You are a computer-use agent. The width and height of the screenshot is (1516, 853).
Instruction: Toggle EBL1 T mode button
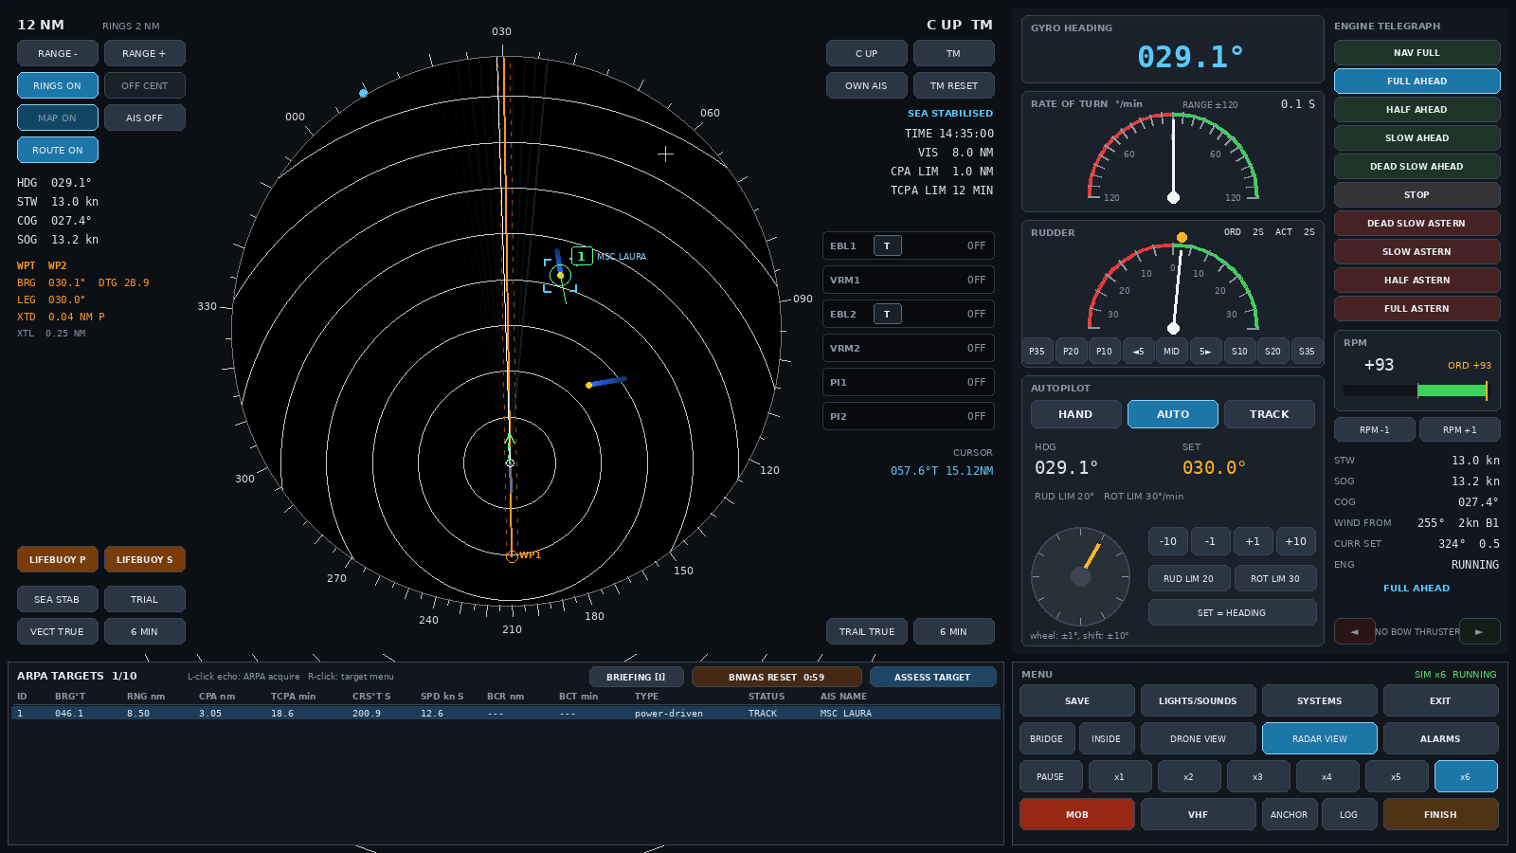[x=887, y=245]
